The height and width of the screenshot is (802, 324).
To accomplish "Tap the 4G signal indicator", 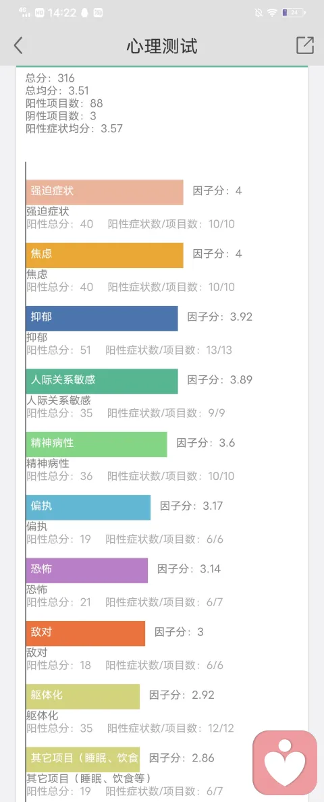I will 24,12.
